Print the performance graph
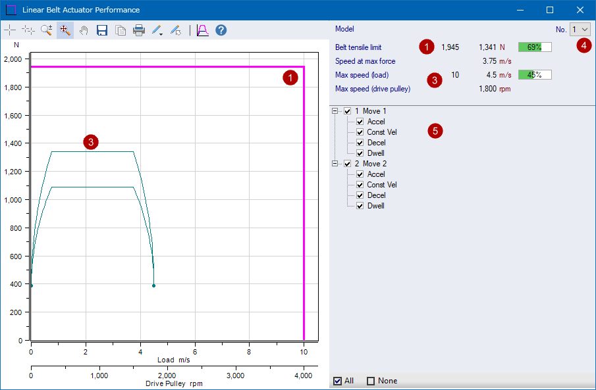The image size is (596, 390). pos(139,30)
